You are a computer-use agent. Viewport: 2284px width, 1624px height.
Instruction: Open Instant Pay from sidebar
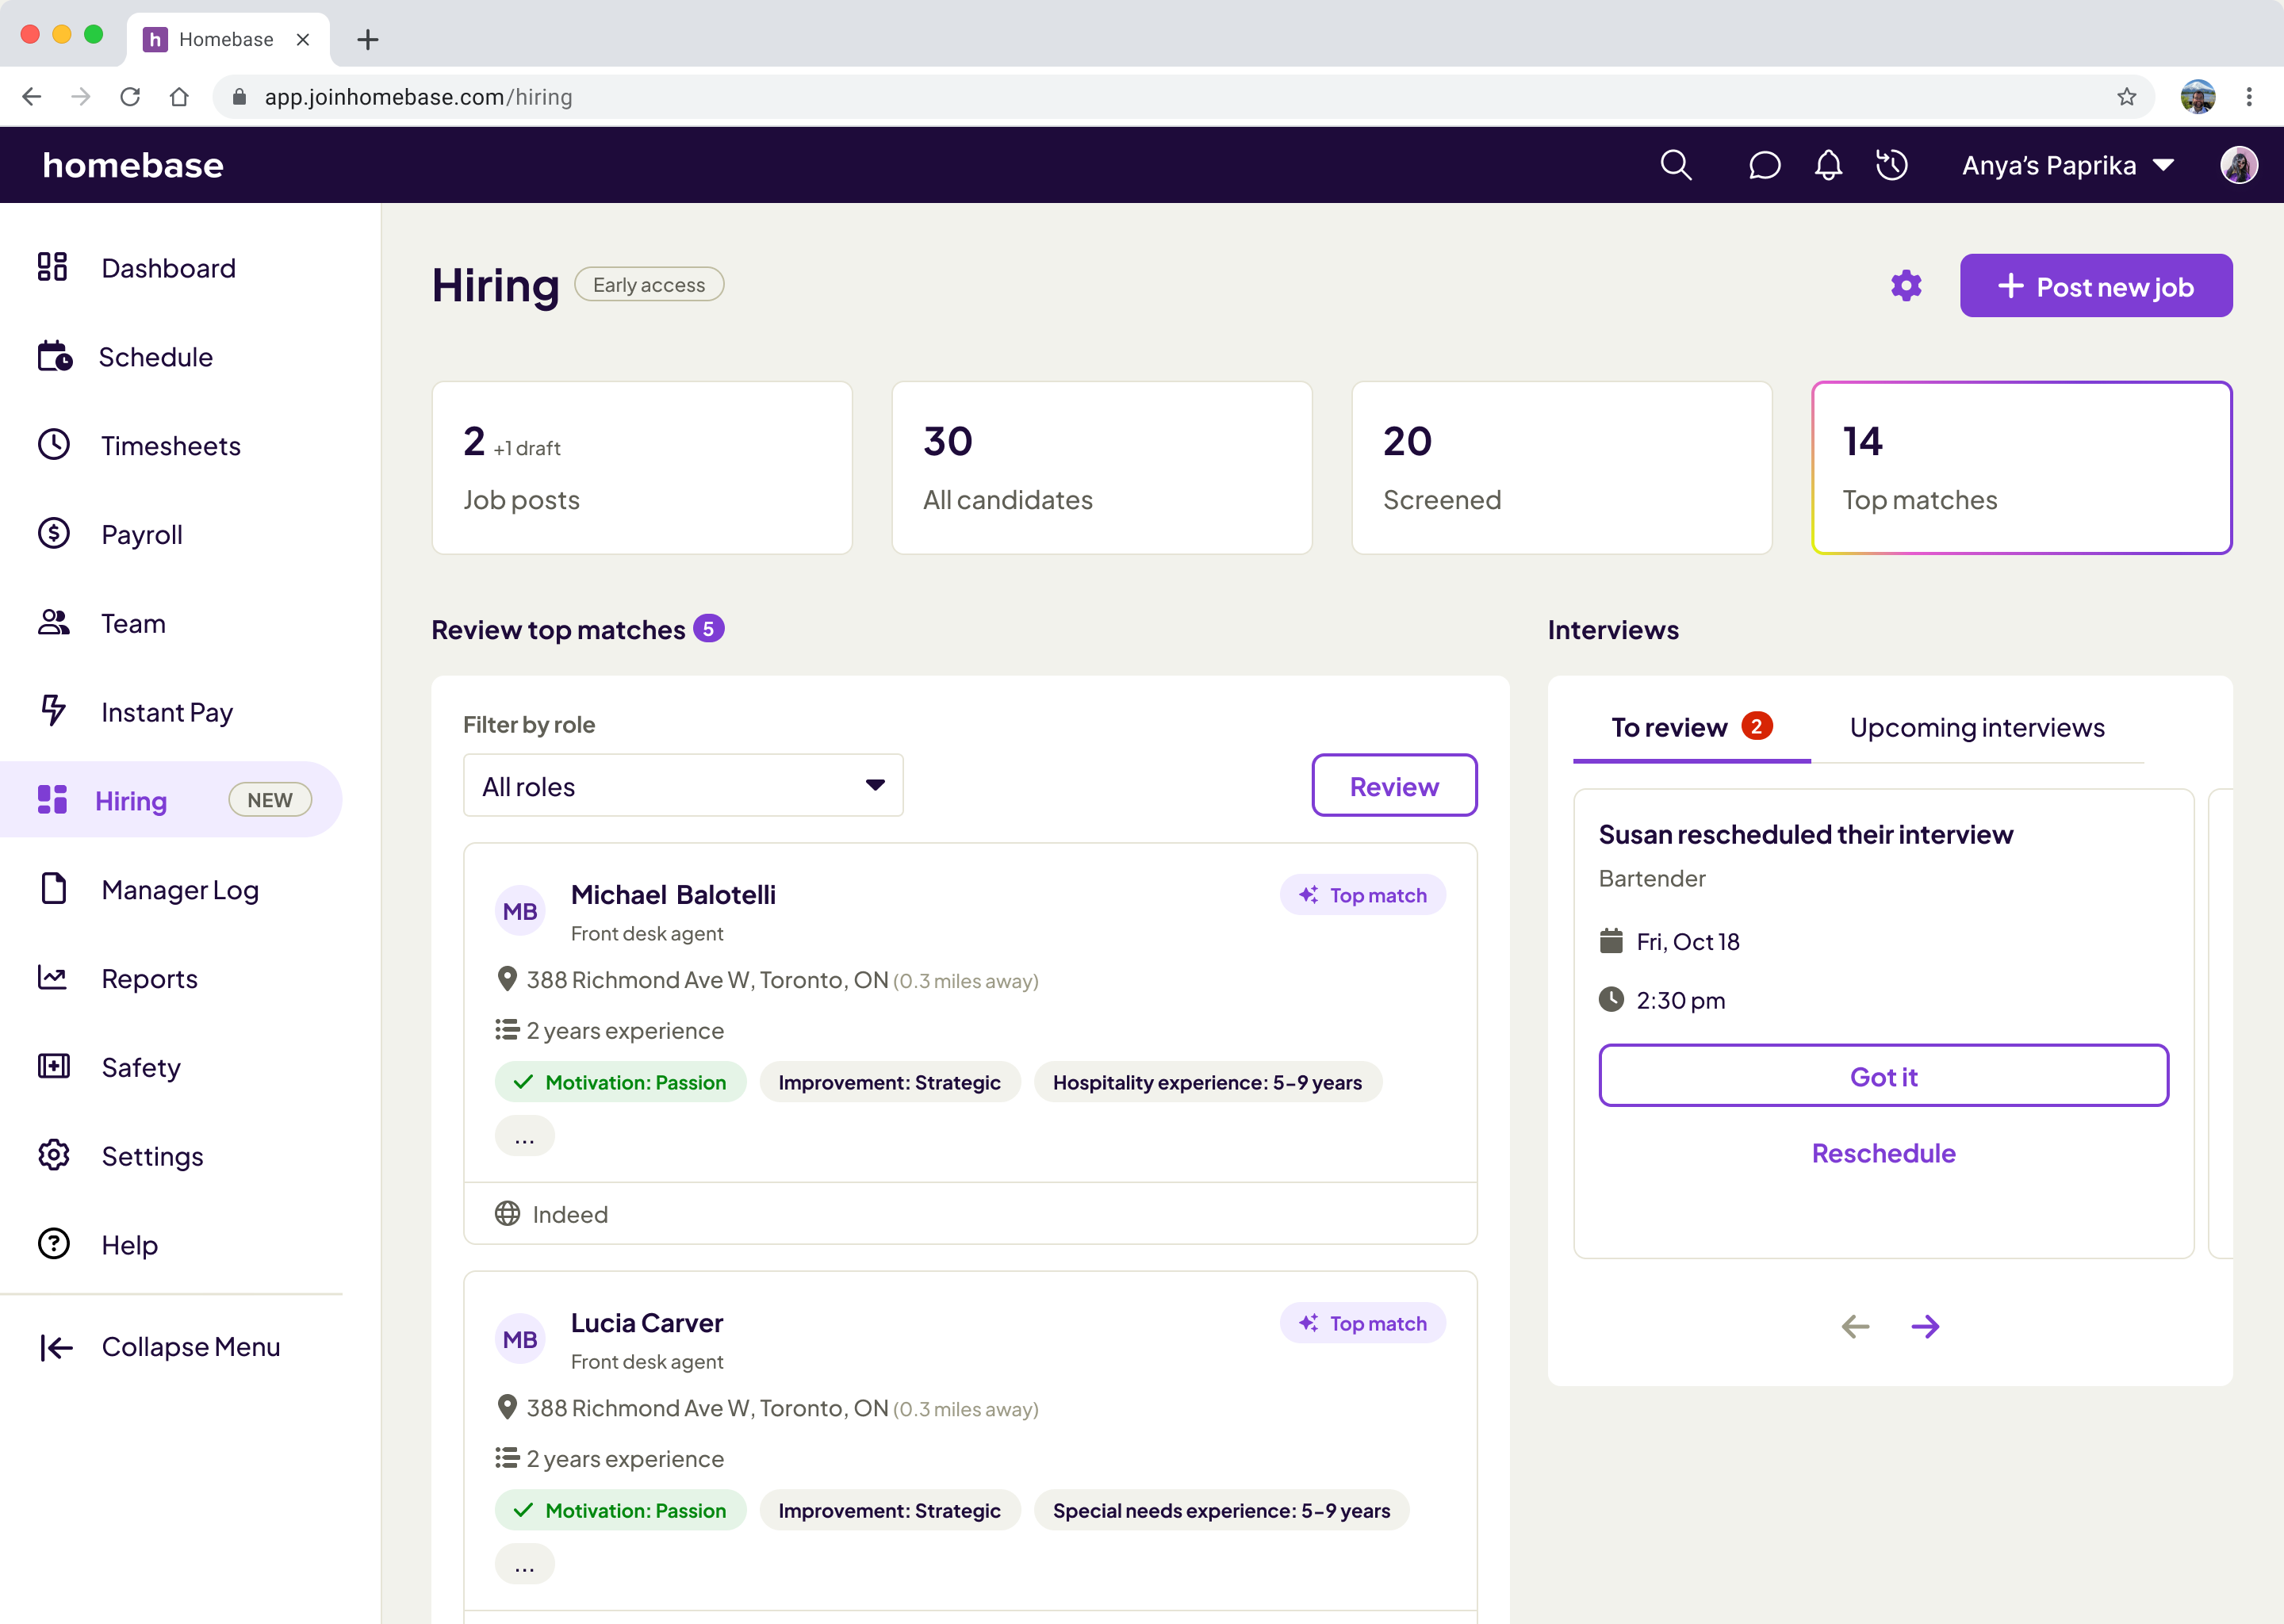click(166, 712)
